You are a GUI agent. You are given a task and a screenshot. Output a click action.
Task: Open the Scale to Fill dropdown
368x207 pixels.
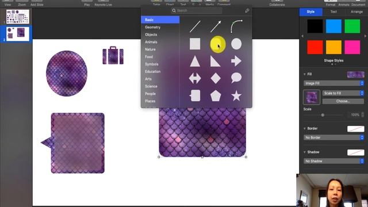343,93
